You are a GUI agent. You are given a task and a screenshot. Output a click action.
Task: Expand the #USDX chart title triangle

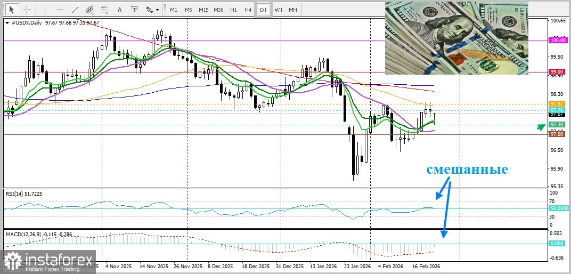[6, 23]
